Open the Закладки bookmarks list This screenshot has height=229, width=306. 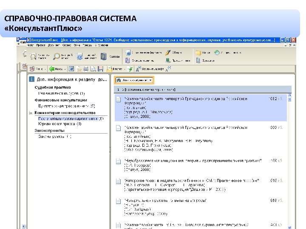coord(205,61)
